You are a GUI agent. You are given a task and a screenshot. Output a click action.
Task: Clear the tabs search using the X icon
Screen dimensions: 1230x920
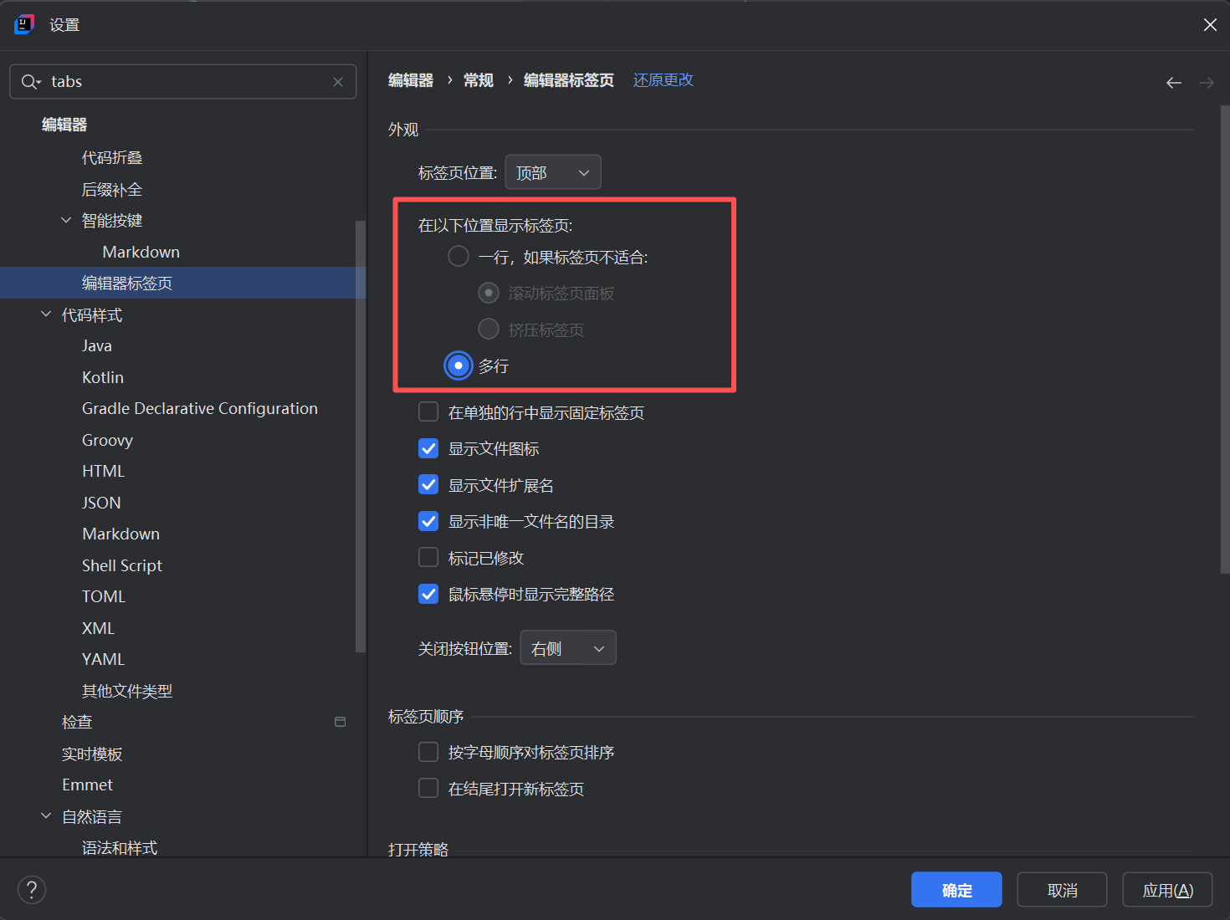point(338,81)
